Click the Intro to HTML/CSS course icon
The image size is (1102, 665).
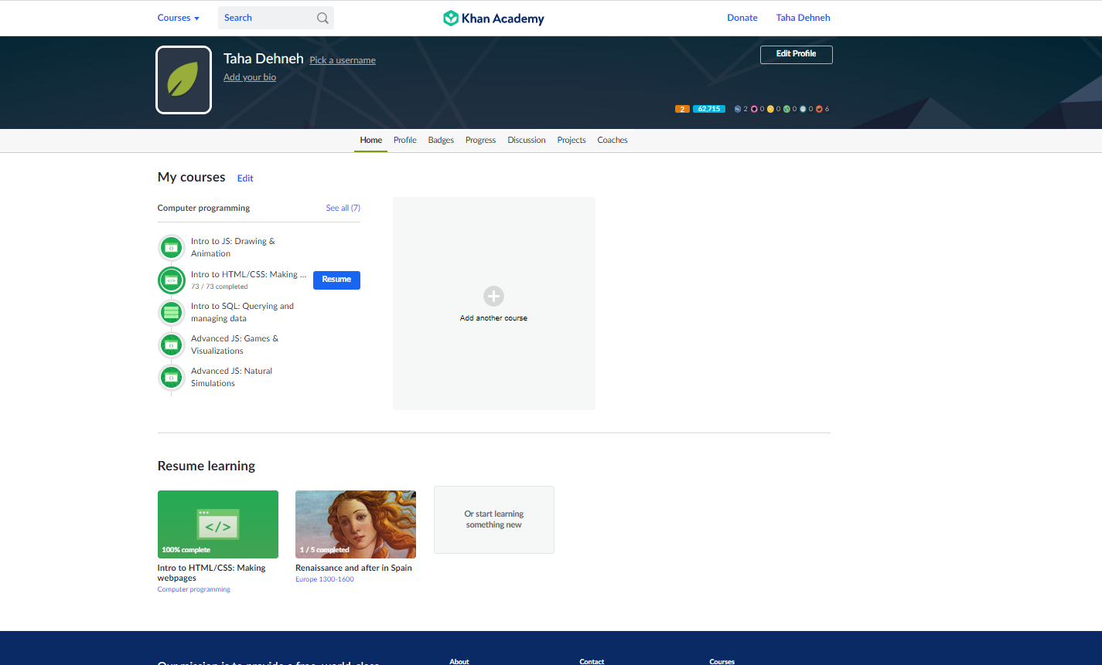[172, 280]
